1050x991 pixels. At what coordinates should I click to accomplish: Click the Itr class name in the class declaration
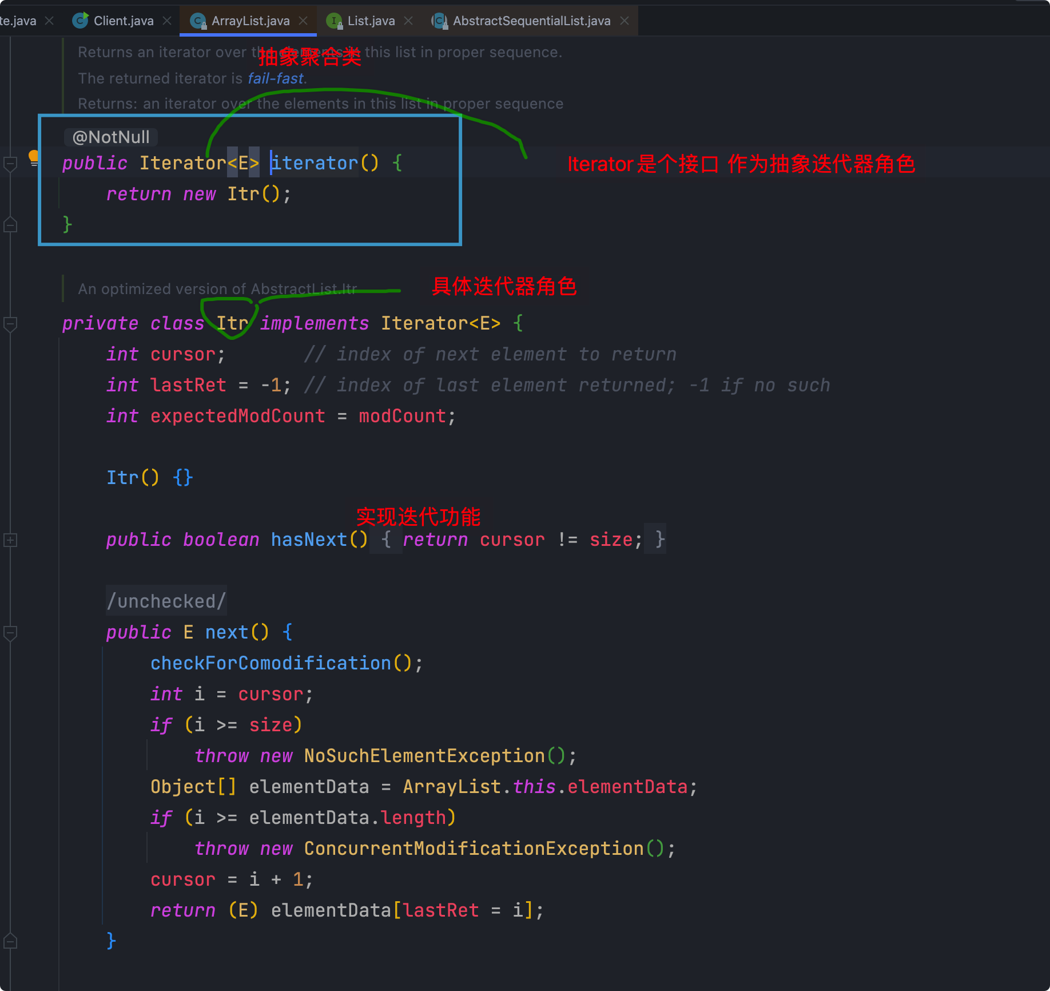tap(232, 323)
